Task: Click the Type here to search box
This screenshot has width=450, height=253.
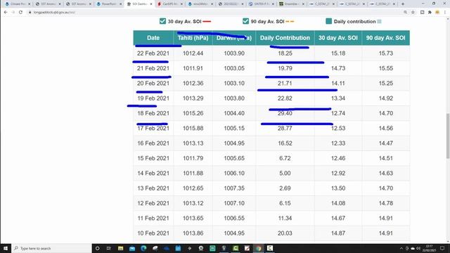Action: (x=51, y=248)
